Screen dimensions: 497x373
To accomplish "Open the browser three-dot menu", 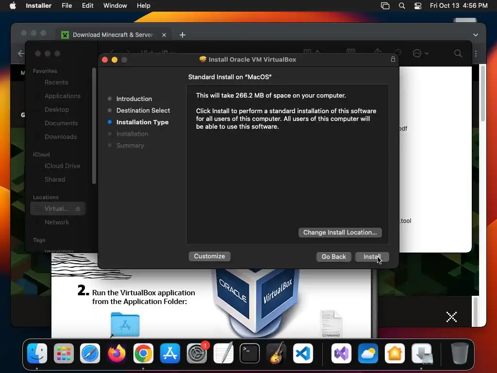I will [476, 53].
